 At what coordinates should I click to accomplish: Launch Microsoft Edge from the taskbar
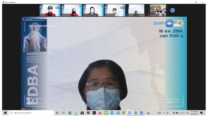coord(70,113)
